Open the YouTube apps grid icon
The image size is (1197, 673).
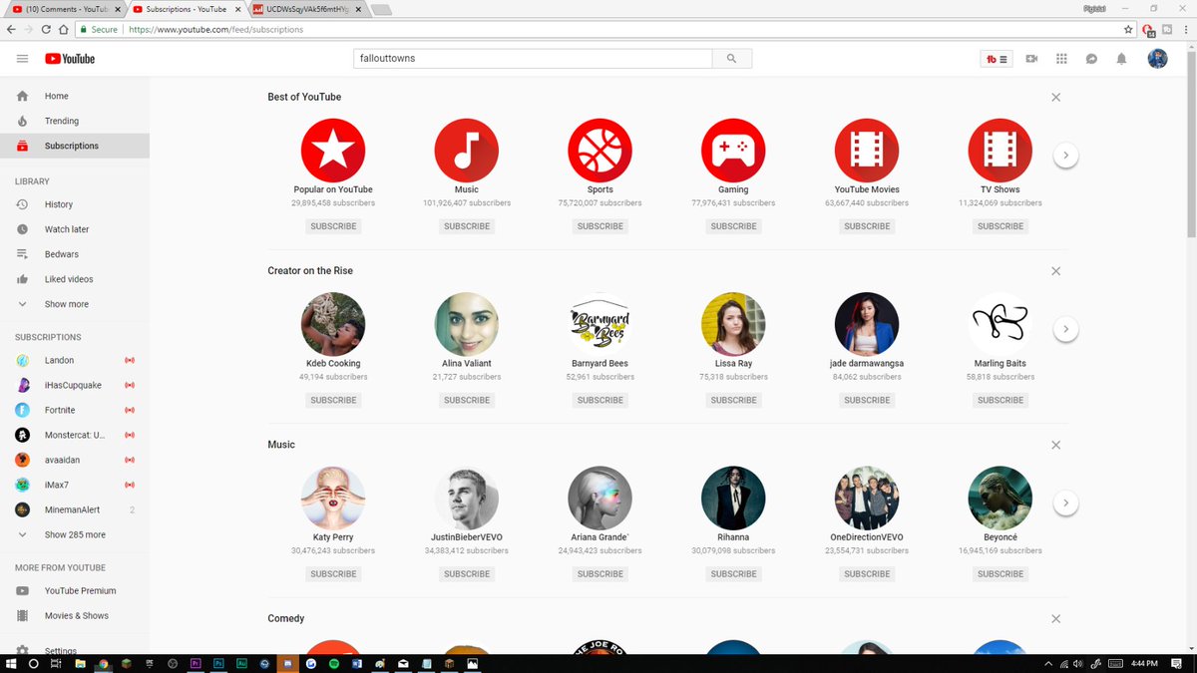[x=1061, y=59]
